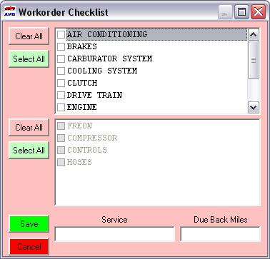Viewport: 270px width, 259px height.
Task: Click the CONTROLS item label
Action: [87, 150]
